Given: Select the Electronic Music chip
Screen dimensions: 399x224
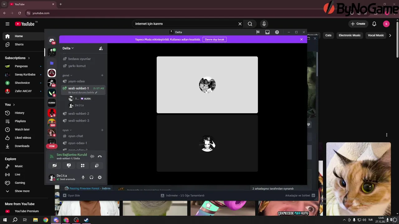Looking at the screenshot, I should pos(349,35).
